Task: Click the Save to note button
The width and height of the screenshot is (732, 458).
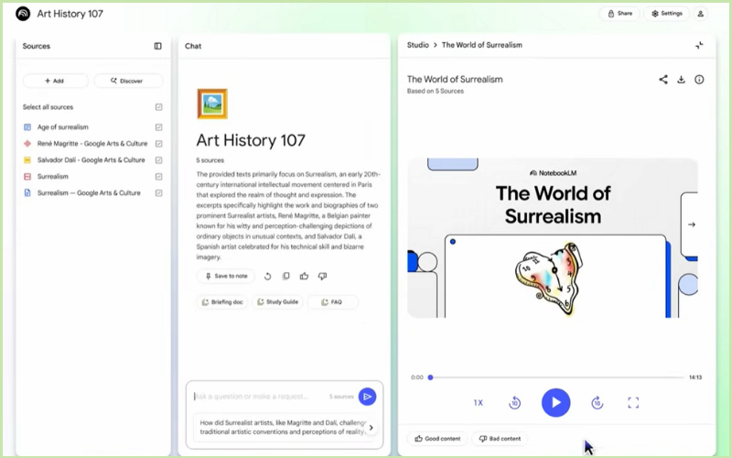Action: [x=226, y=277]
